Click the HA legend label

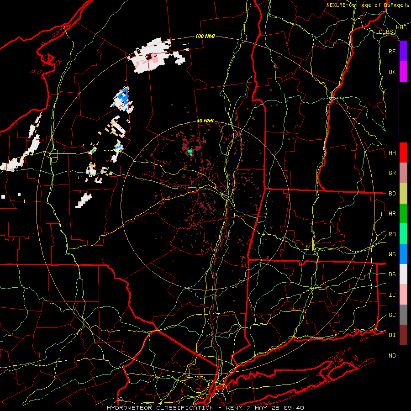pyautogui.click(x=392, y=153)
